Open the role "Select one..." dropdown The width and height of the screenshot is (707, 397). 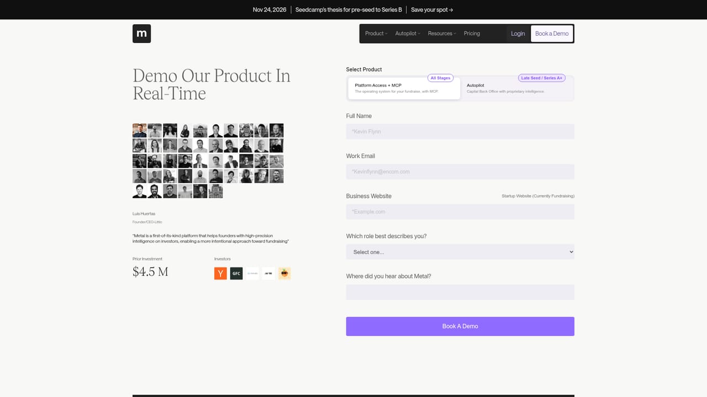coord(460,252)
